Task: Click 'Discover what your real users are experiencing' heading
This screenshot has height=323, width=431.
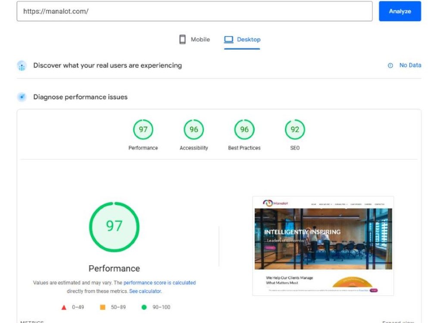Action: (x=107, y=65)
